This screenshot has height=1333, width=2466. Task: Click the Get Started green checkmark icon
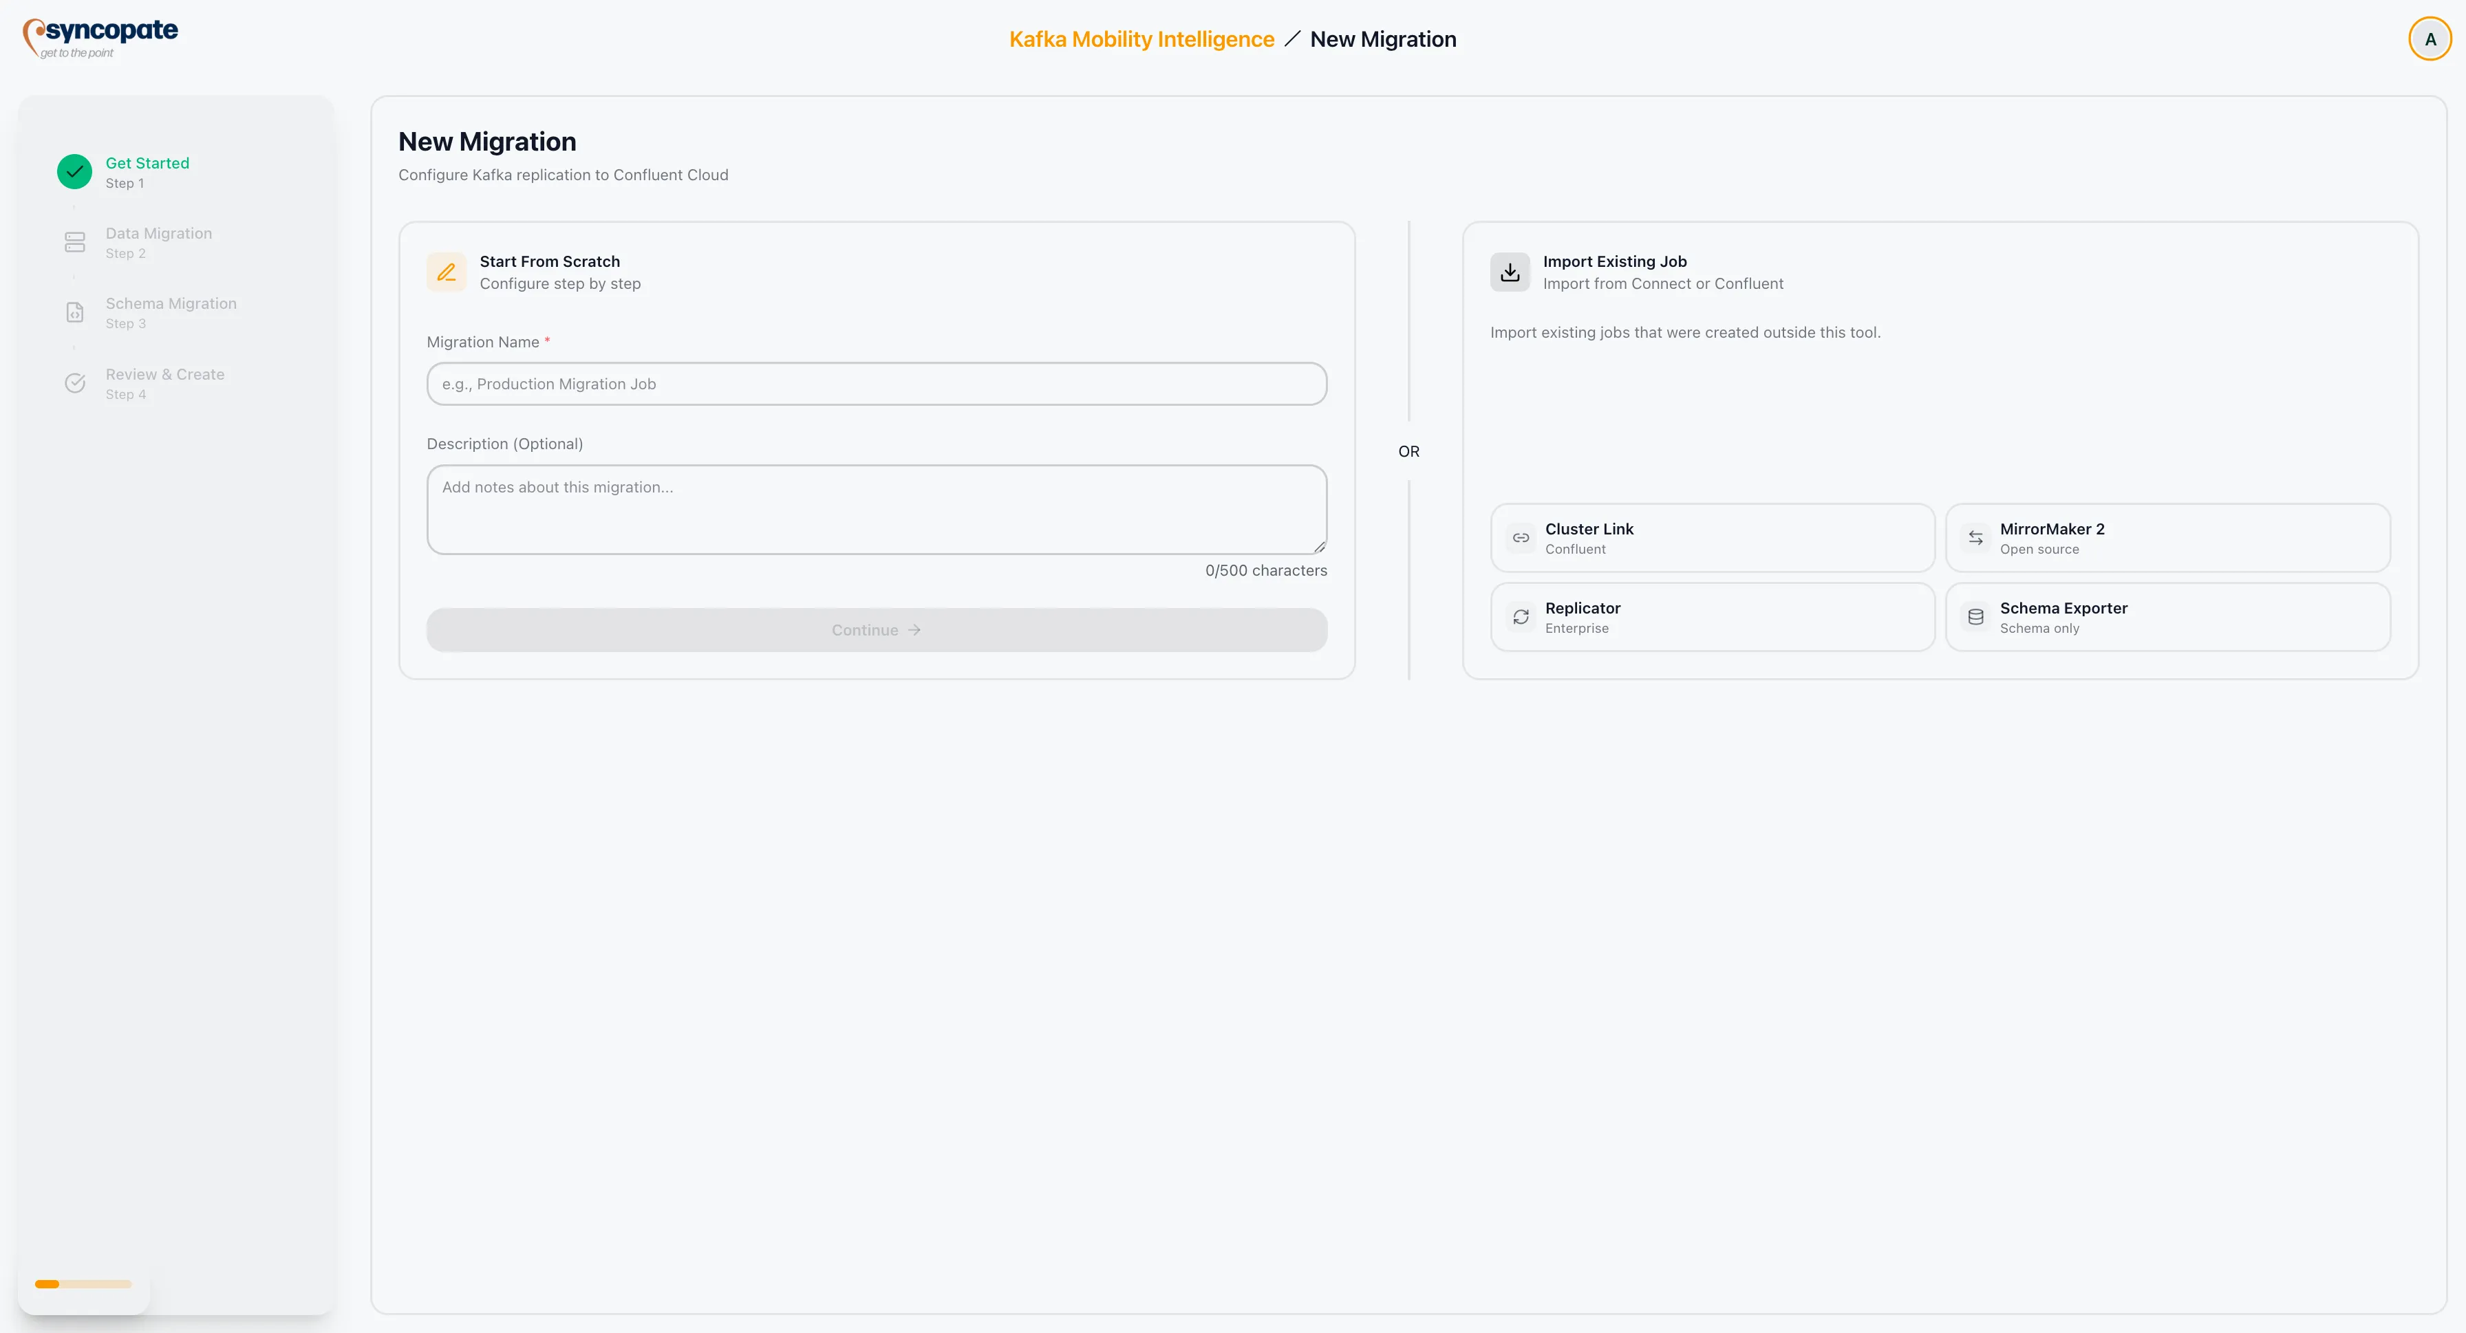click(x=75, y=171)
